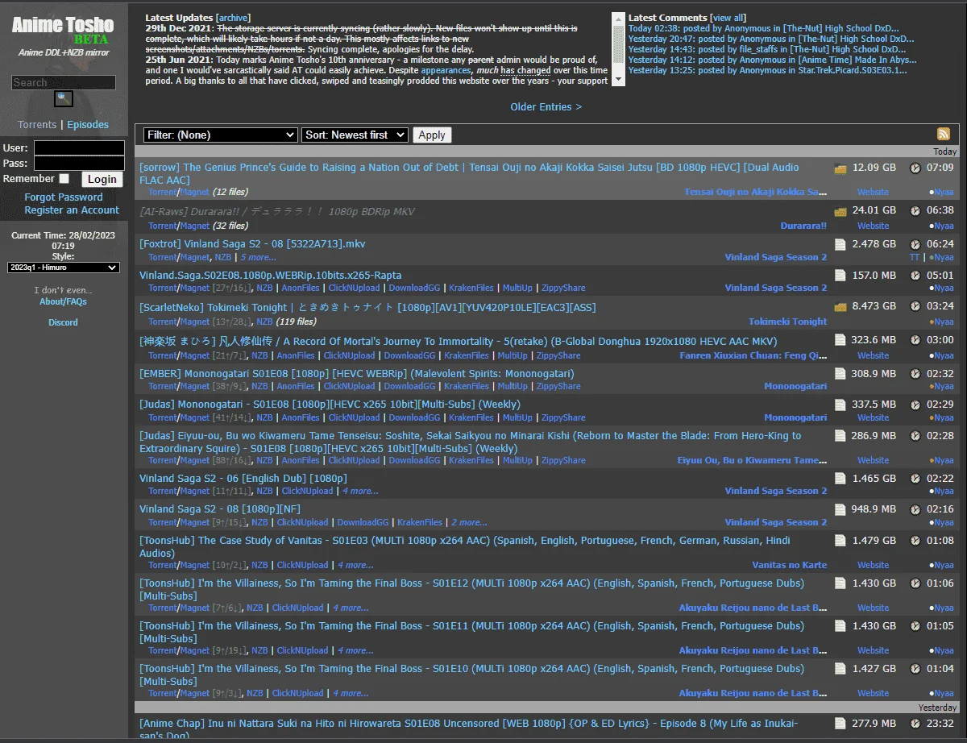Click Forgot Password link
The image size is (967, 743).
click(64, 197)
